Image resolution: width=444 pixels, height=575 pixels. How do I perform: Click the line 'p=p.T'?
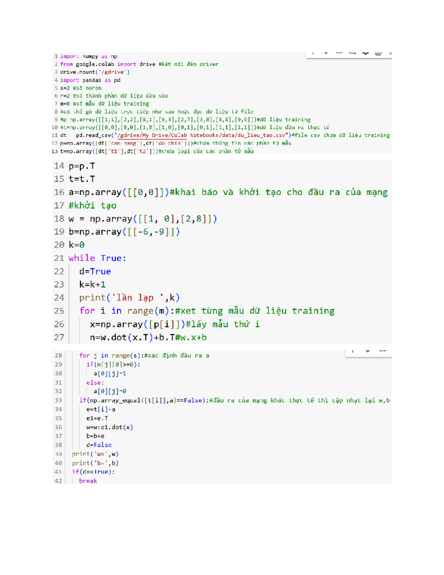click(x=82, y=166)
